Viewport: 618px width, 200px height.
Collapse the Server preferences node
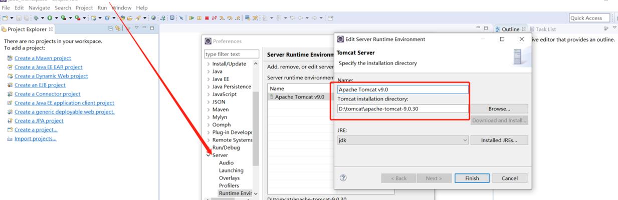(x=209, y=155)
